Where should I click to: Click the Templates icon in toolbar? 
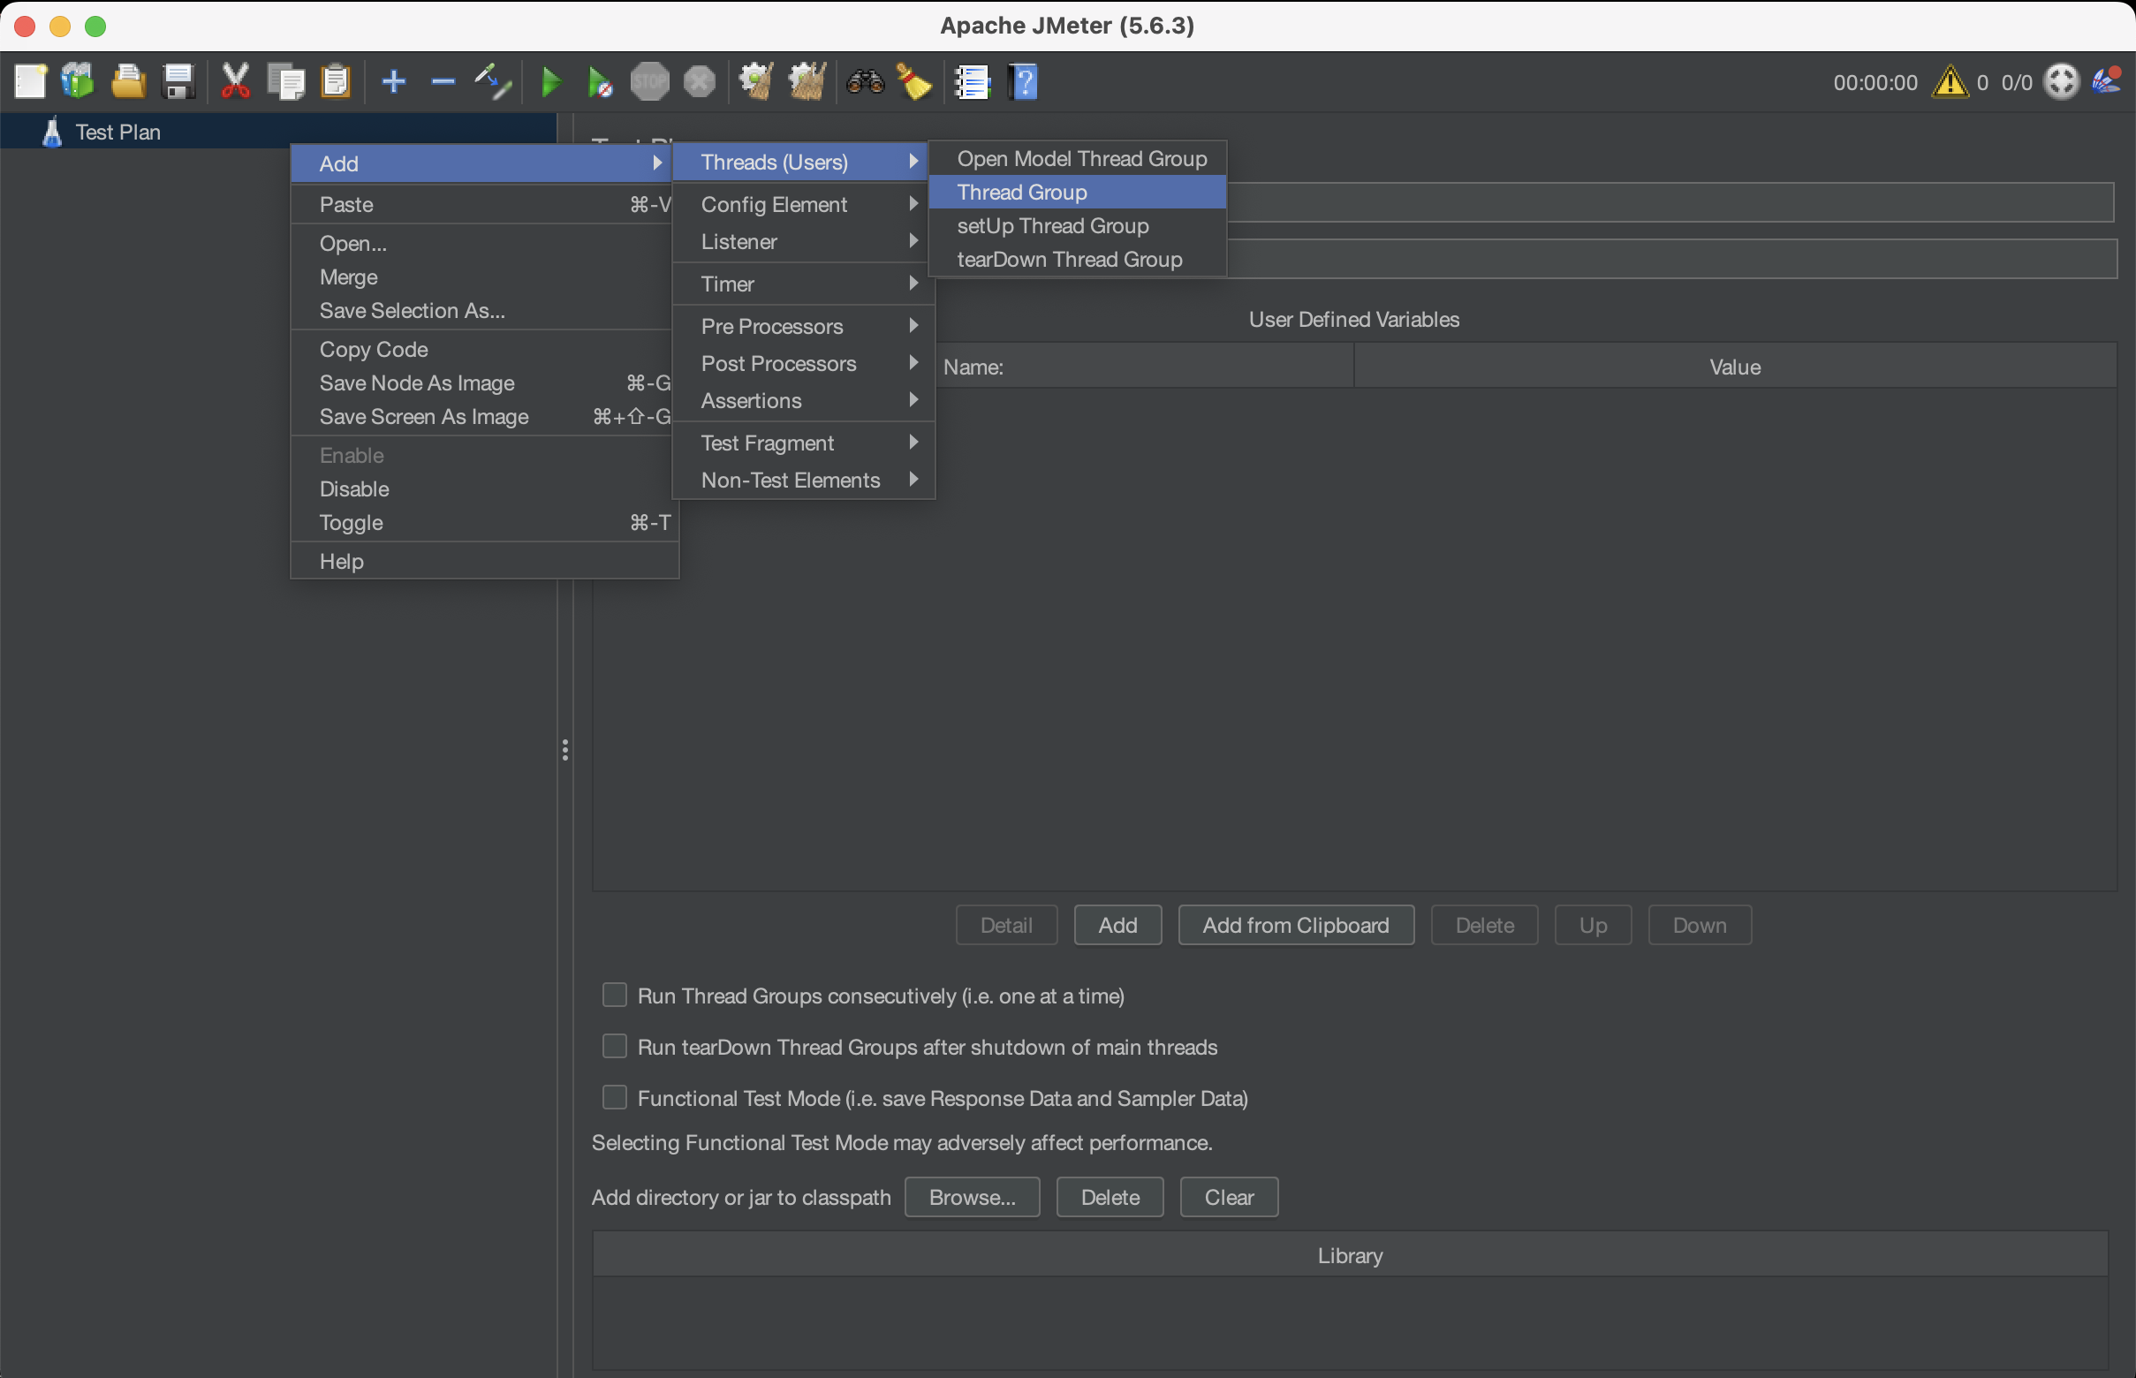pyautogui.click(x=78, y=82)
